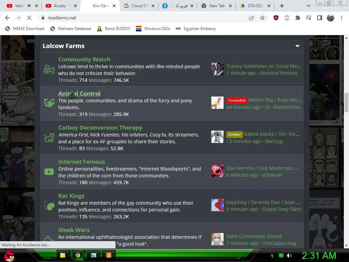Open the Rat Kings forum
This screenshot has height=262, width=349.
point(71,196)
